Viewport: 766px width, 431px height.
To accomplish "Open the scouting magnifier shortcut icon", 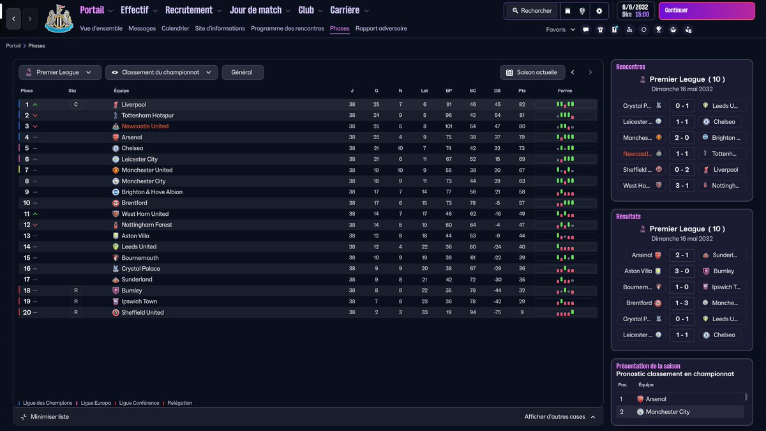I will click(629, 29).
